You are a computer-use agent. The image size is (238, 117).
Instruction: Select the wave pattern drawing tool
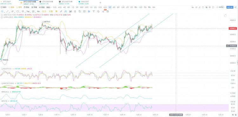(x=28, y=11)
